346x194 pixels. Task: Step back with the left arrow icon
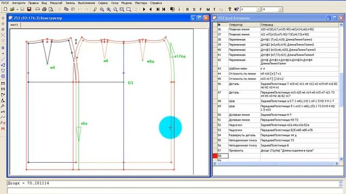[x=151, y=9]
